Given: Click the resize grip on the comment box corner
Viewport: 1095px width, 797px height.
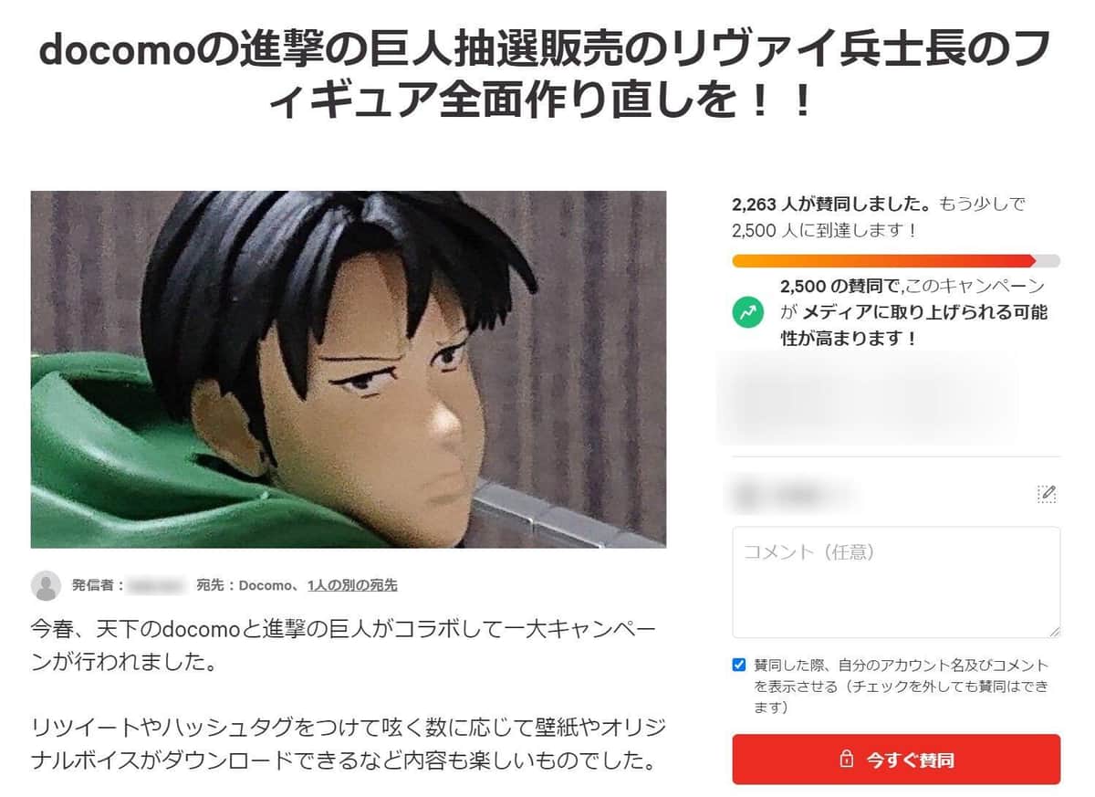Looking at the screenshot, I should [x=1054, y=631].
